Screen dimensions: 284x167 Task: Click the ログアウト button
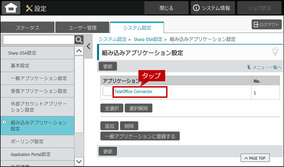tap(267, 25)
